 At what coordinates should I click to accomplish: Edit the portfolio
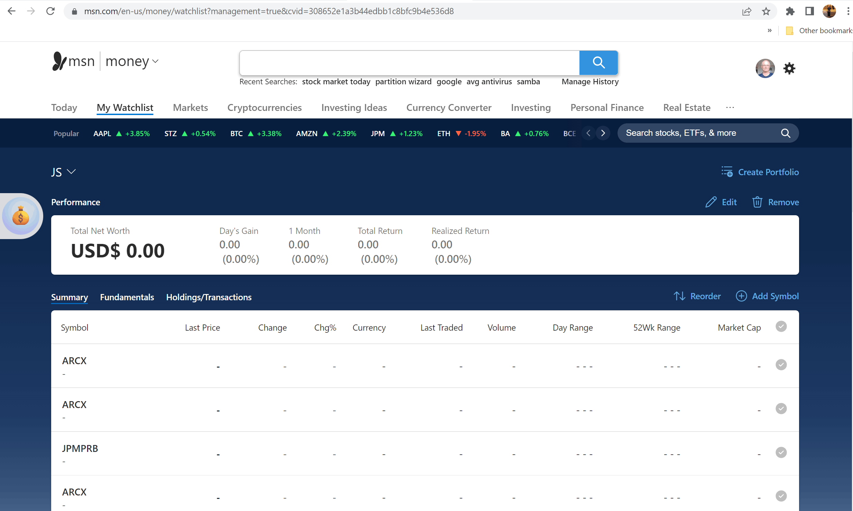click(721, 202)
